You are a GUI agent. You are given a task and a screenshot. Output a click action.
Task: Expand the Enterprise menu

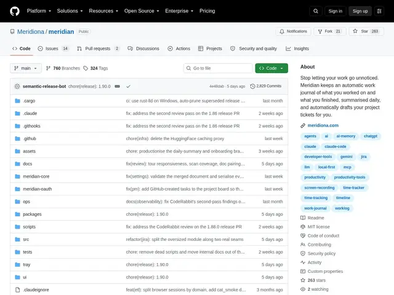point(179,11)
